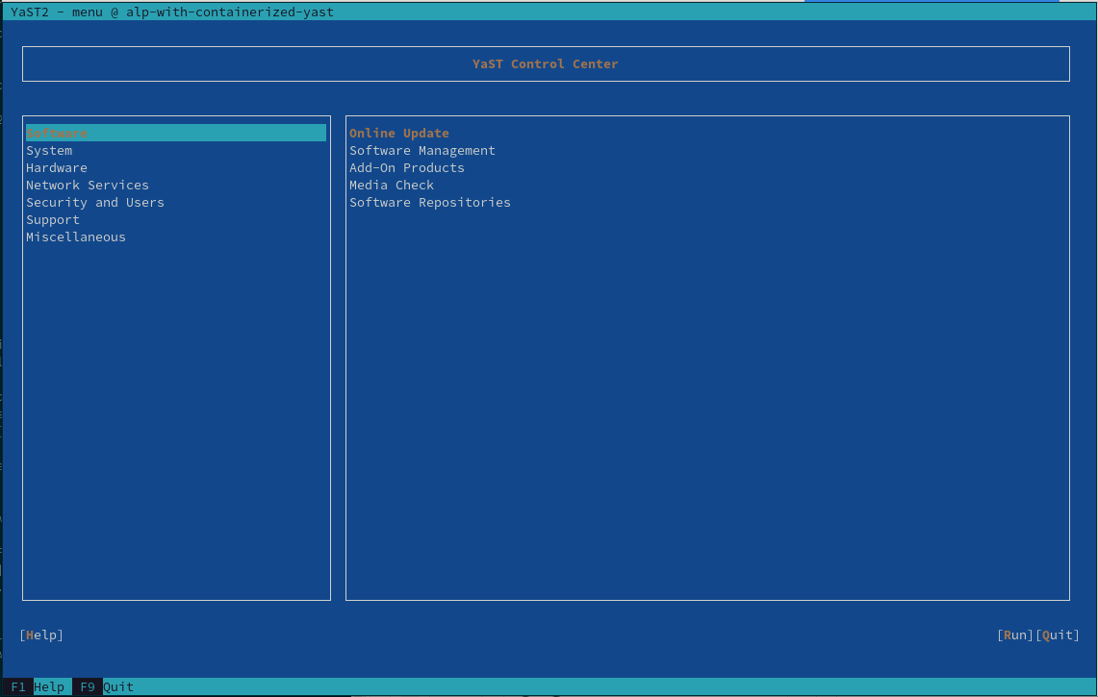The height and width of the screenshot is (697, 1098).
Task: Select the Software Management module
Action: pos(422,150)
